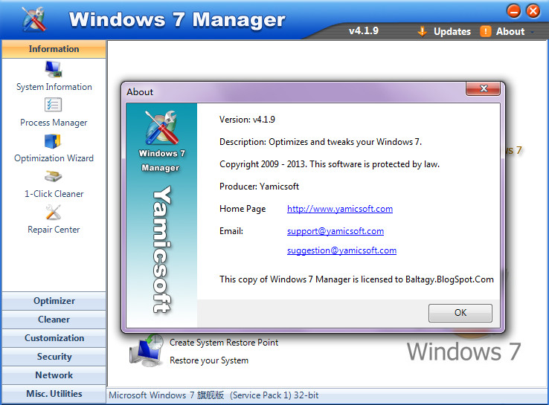Open System Information icon in sidebar

tap(54, 69)
